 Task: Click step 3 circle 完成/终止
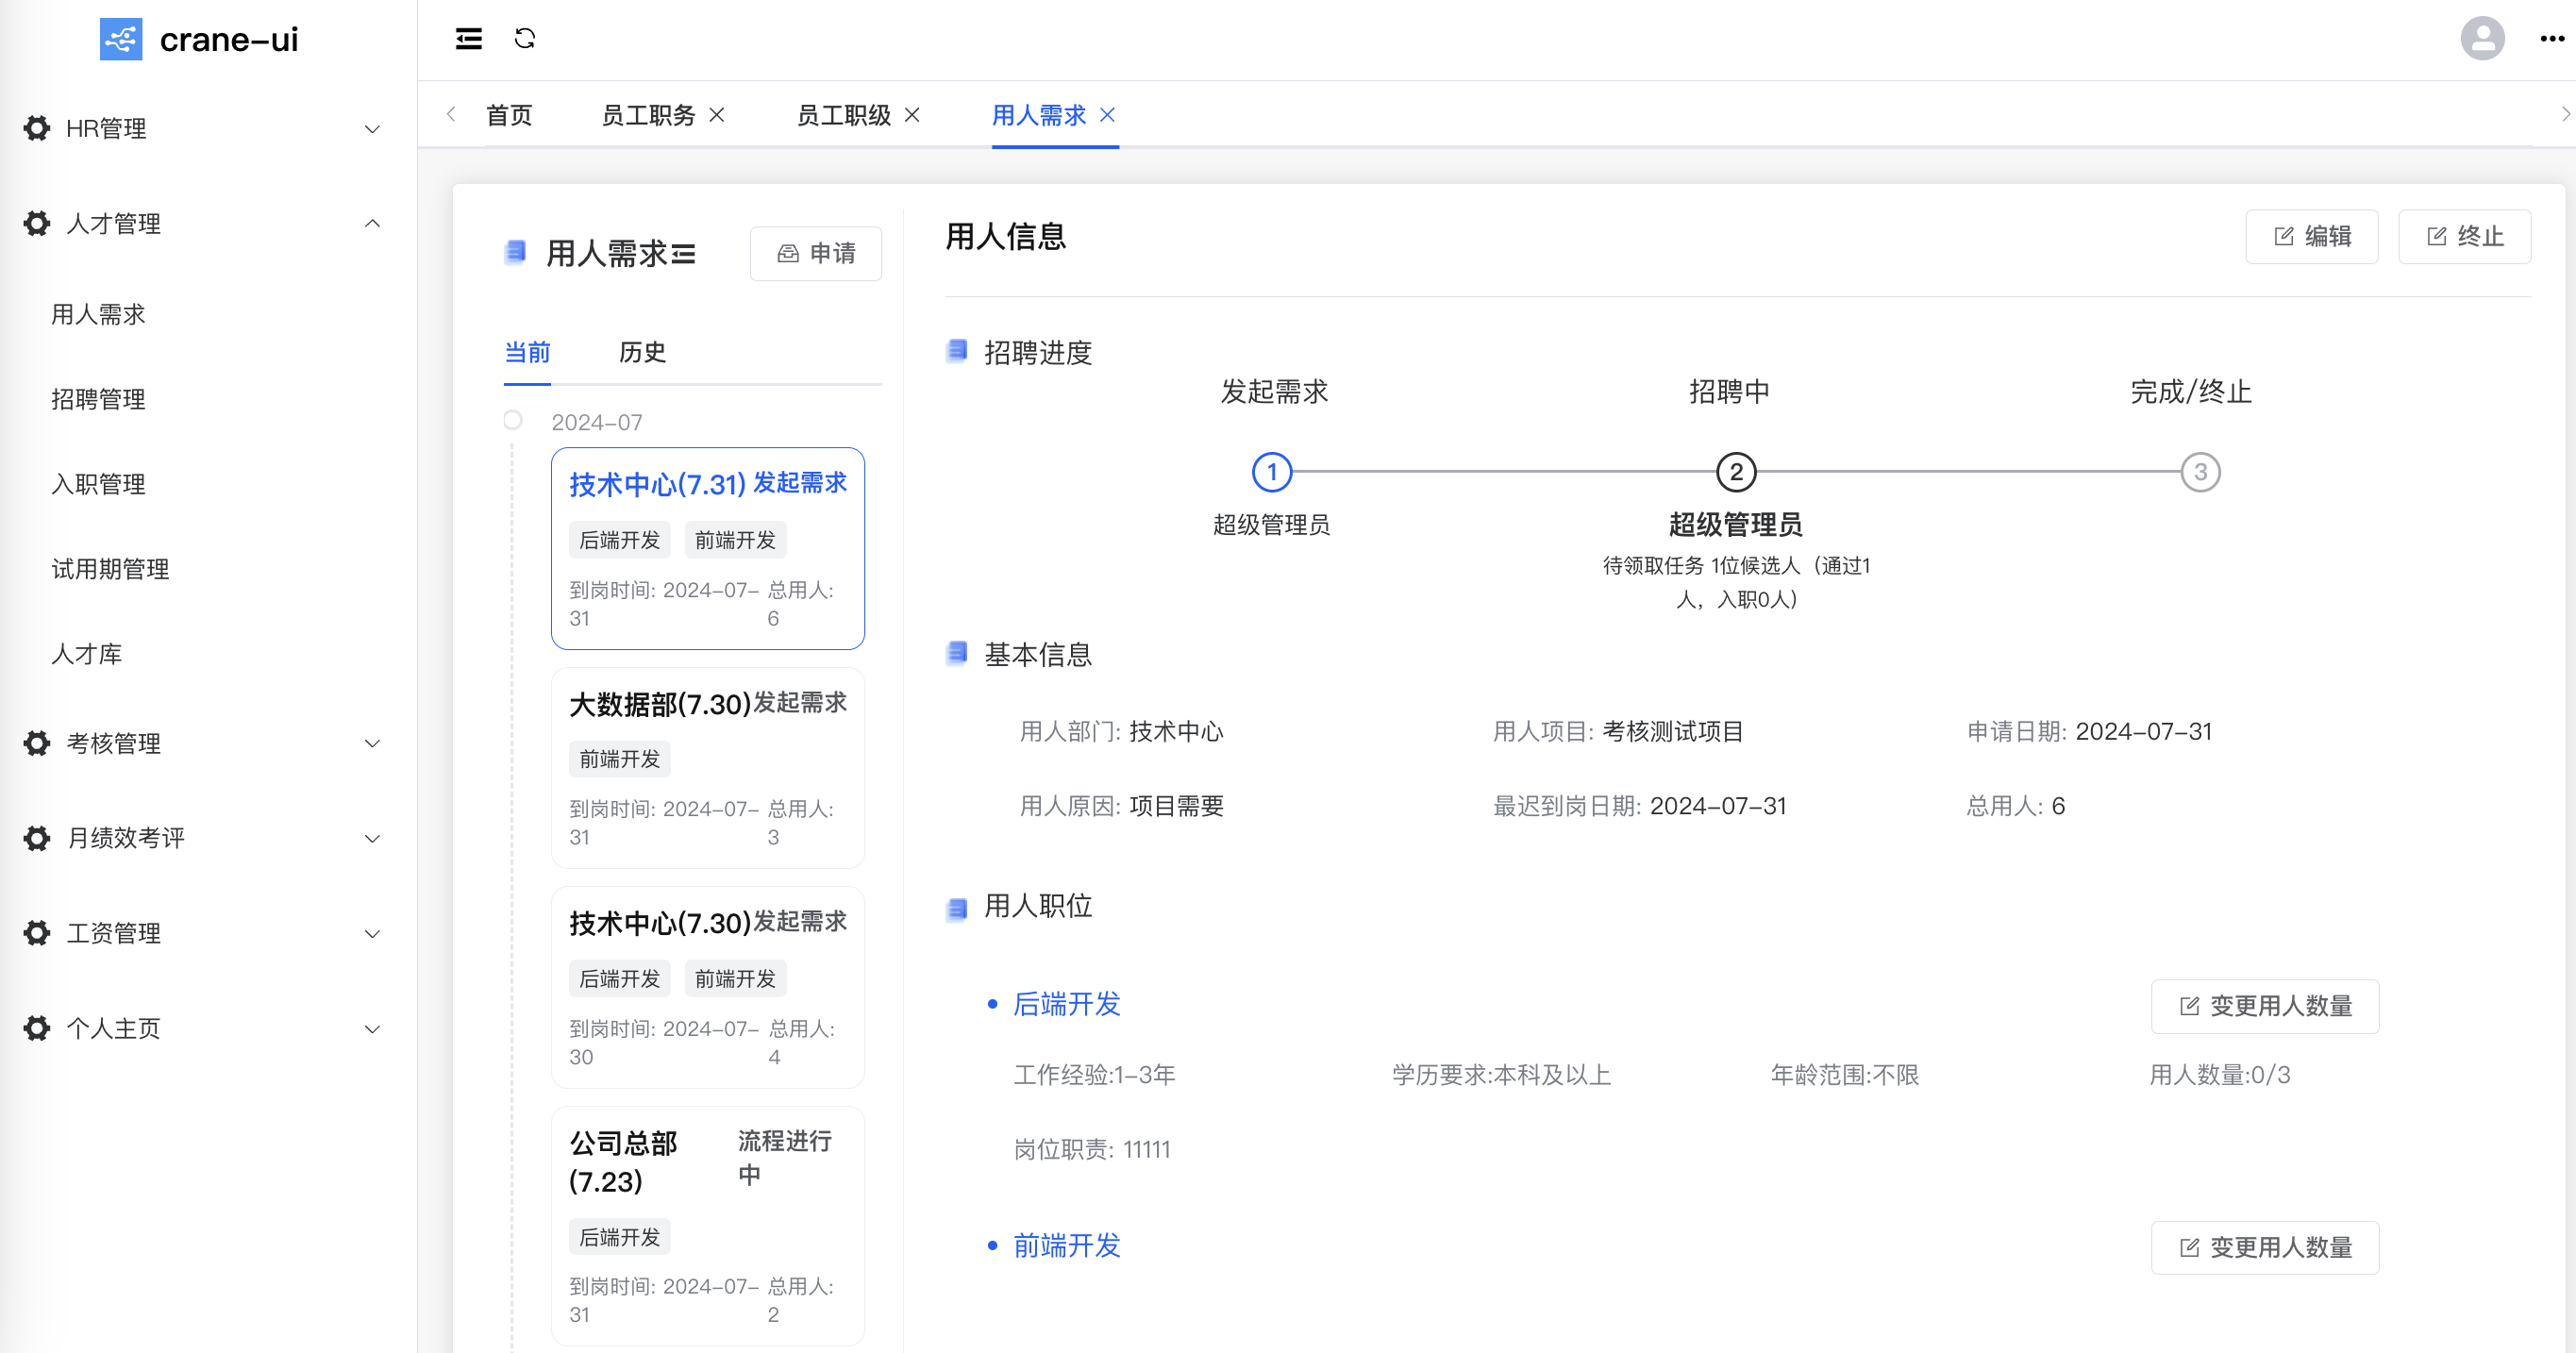tap(2200, 472)
